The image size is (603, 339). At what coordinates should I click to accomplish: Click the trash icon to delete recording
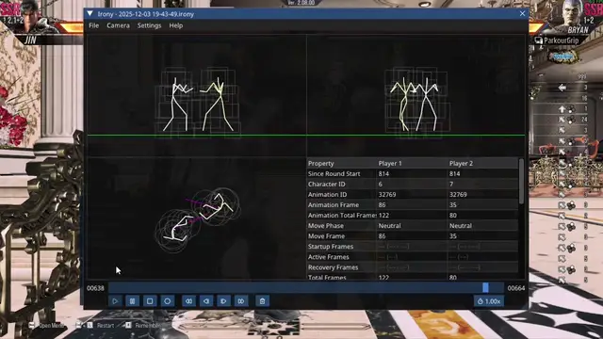pyautogui.click(x=262, y=301)
